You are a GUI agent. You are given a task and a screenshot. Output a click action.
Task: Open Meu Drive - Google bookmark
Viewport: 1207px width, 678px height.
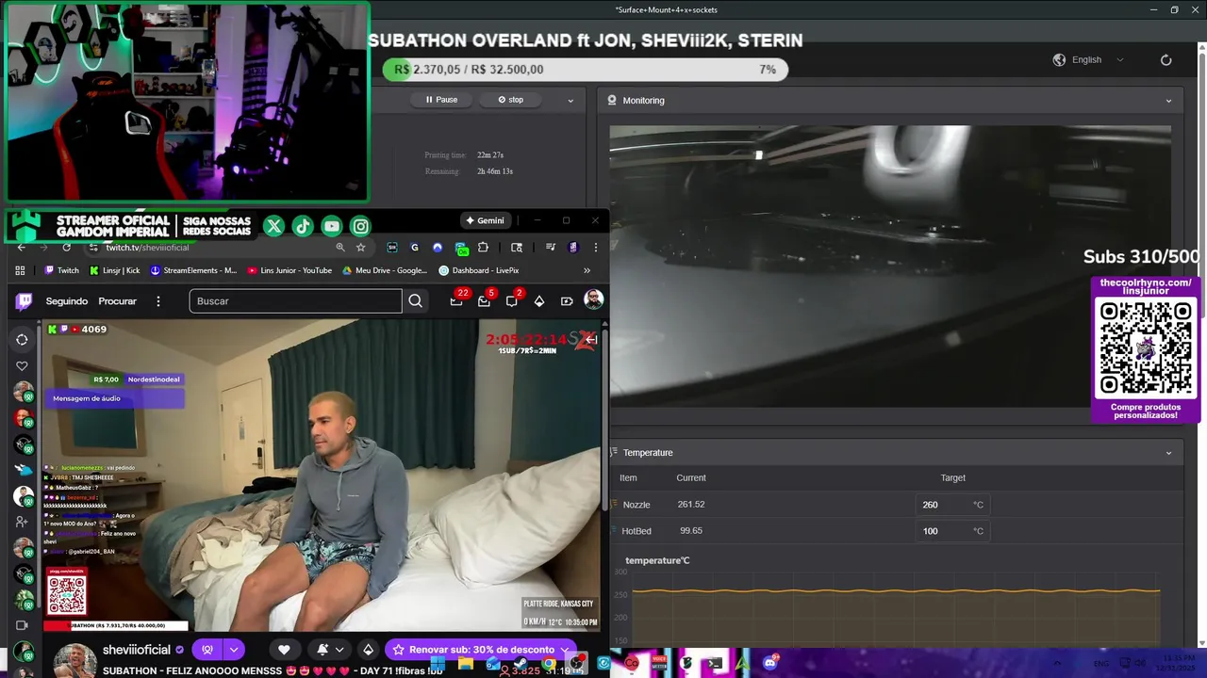[385, 270]
